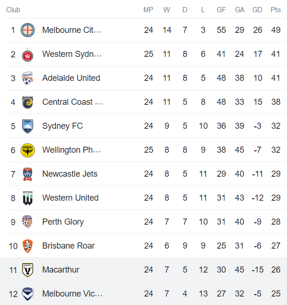This screenshot has width=287, height=305.
Task: Click the Adelaide United club logo
Action: pyautogui.click(x=28, y=78)
